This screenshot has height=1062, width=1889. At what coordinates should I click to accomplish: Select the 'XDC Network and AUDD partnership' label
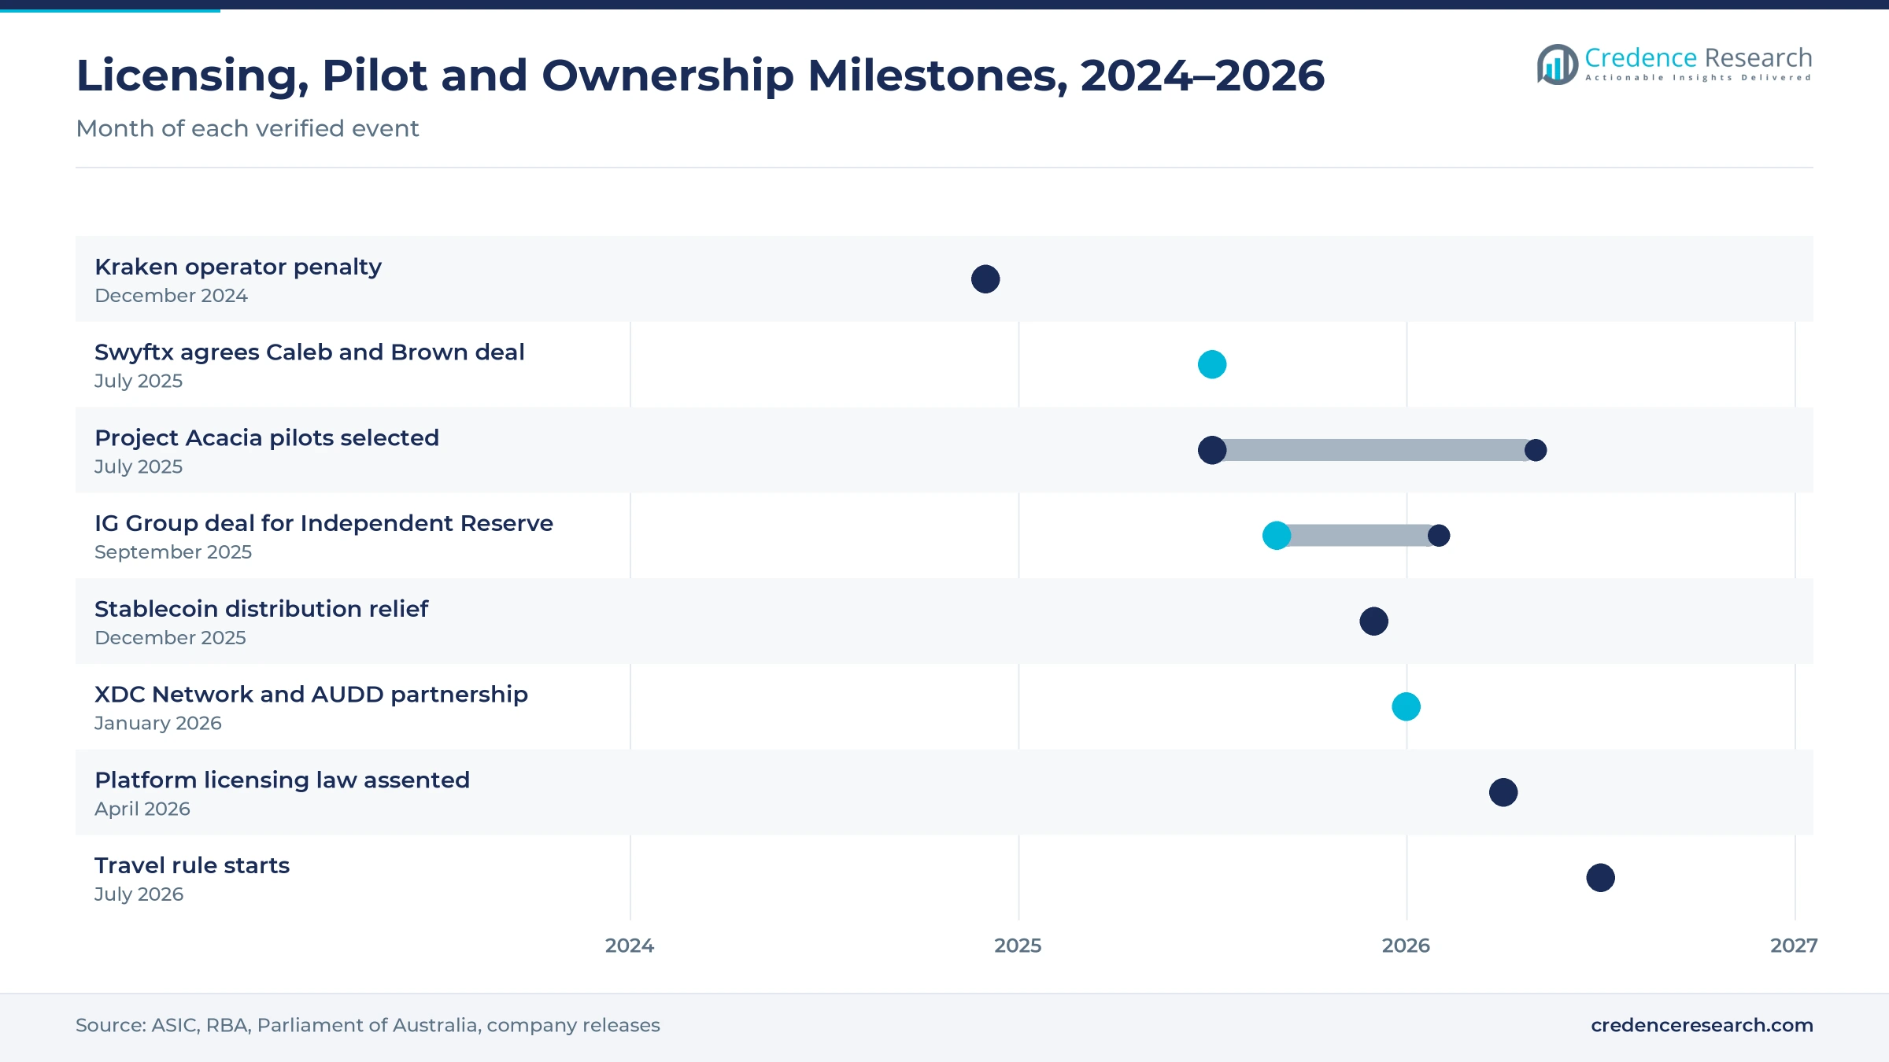point(311,695)
